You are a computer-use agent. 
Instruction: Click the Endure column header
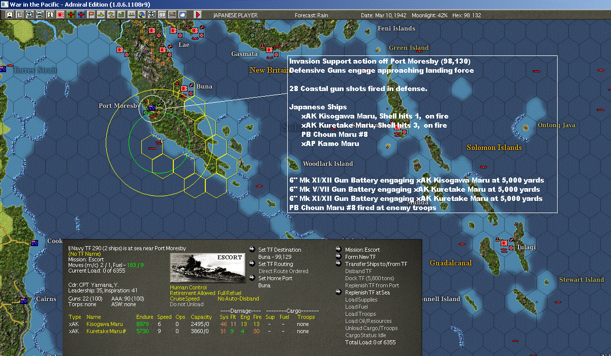(x=144, y=317)
